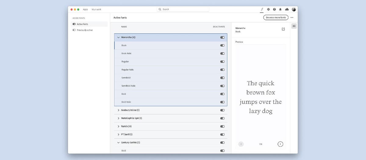Expand the Runda font family
Image resolution: width=366 pixels, height=160 pixels.
point(118,126)
